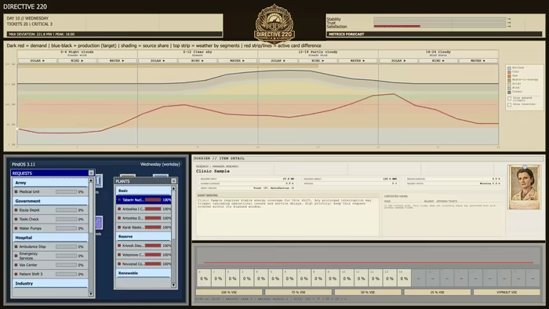Close the Plants window
Screen dimensions: 549x309
pyautogui.click(x=173, y=181)
